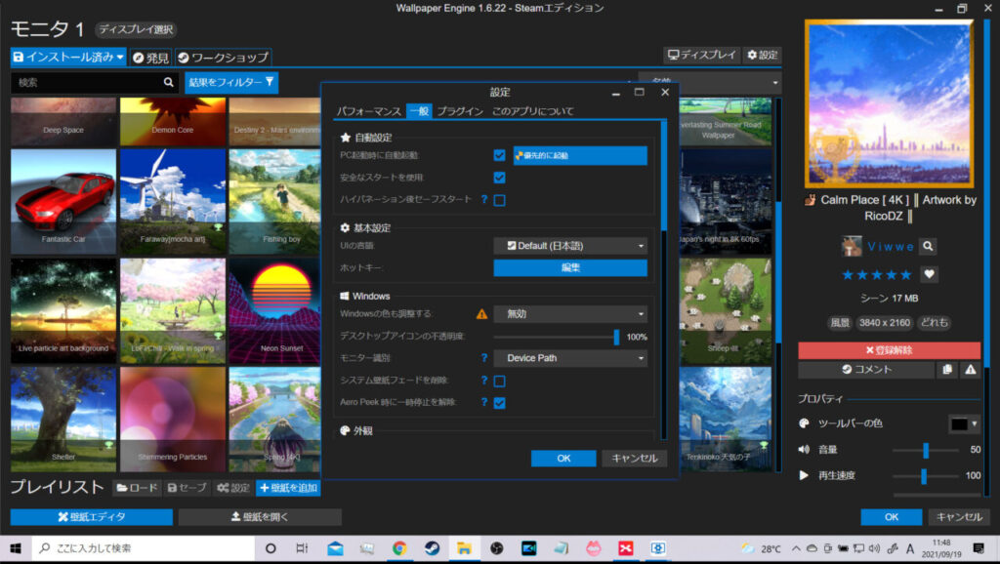Viewport: 1000px width, 564px height.
Task: Select the Fantastic Car wallpaper thumbnail
Action: 63,201
